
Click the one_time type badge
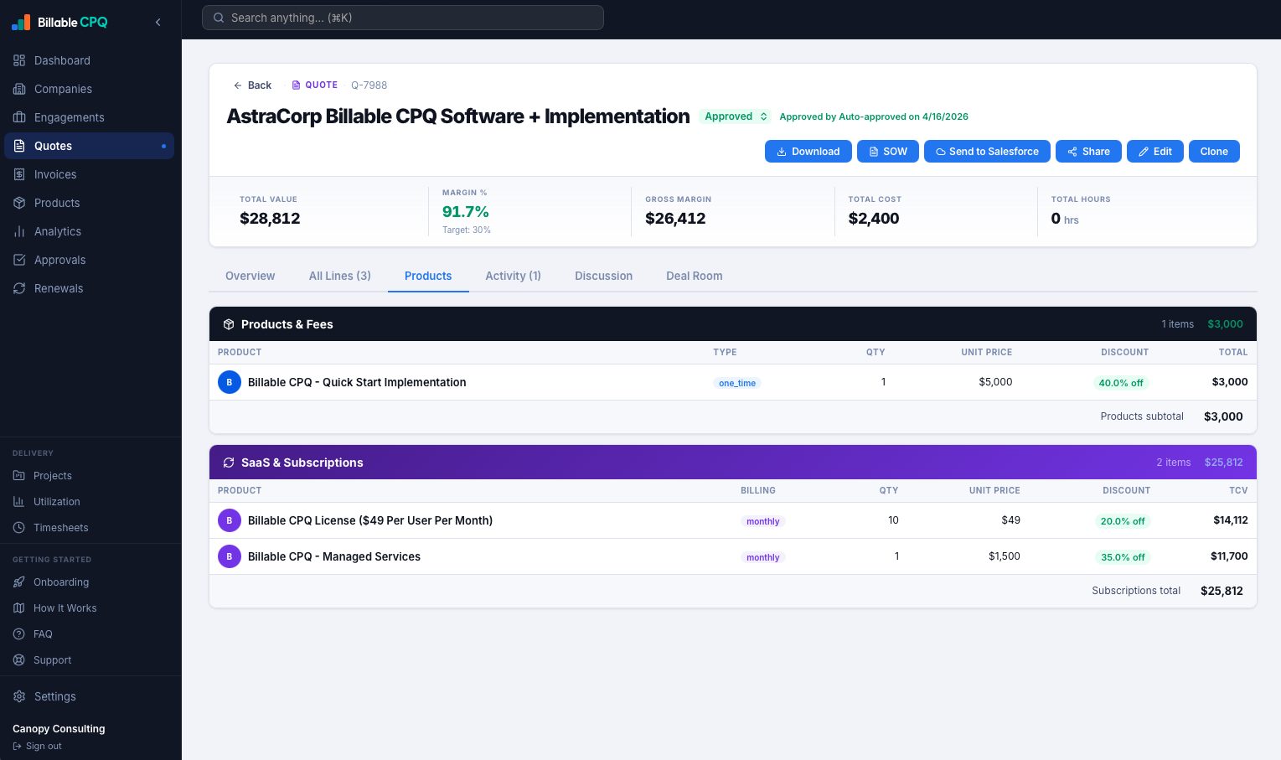tap(737, 383)
